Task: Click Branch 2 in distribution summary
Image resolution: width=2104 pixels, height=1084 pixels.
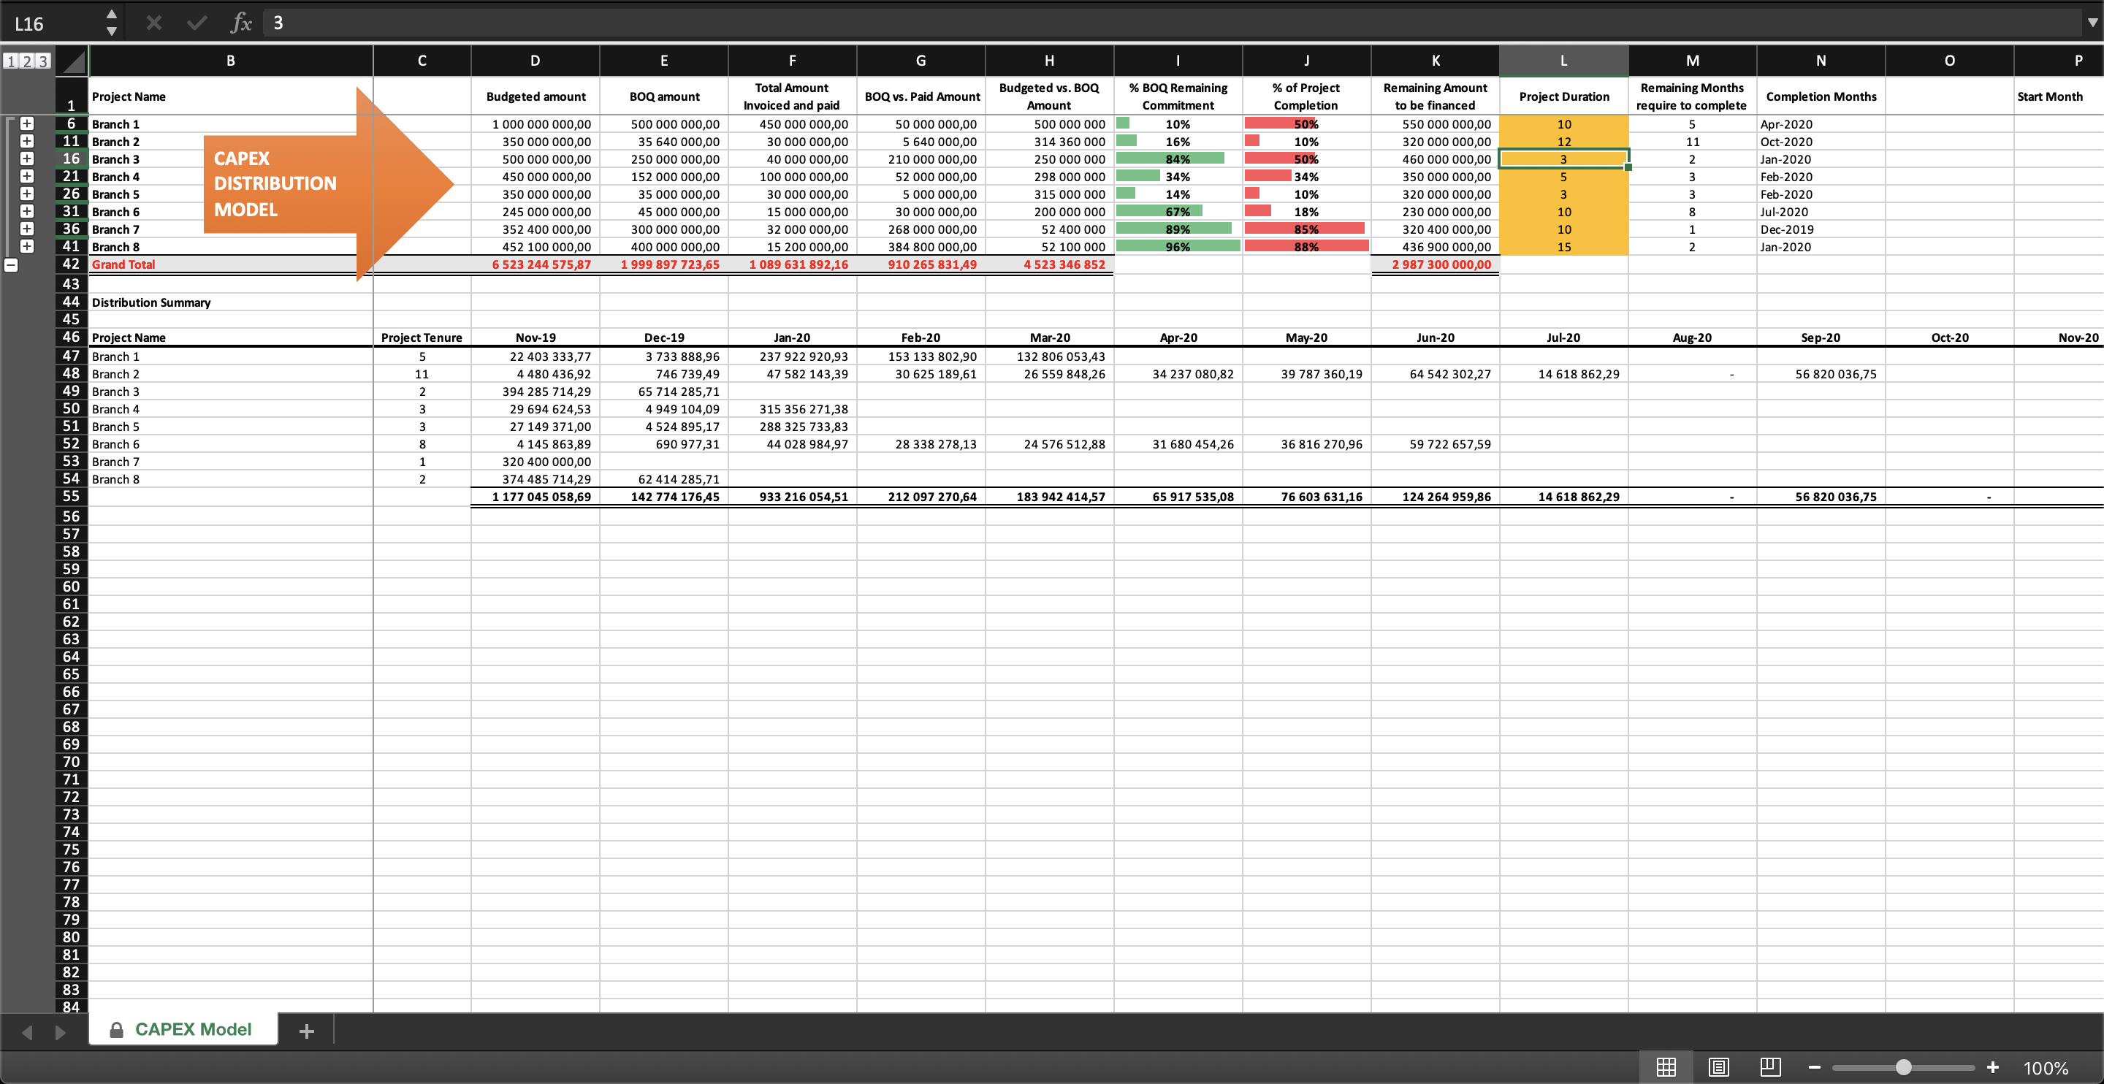Action: (x=231, y=374)
